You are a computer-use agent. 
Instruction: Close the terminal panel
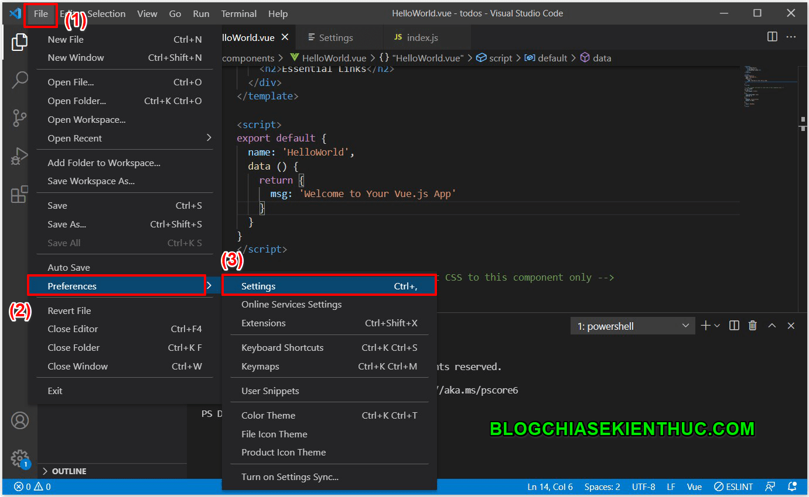coord(791,326)
